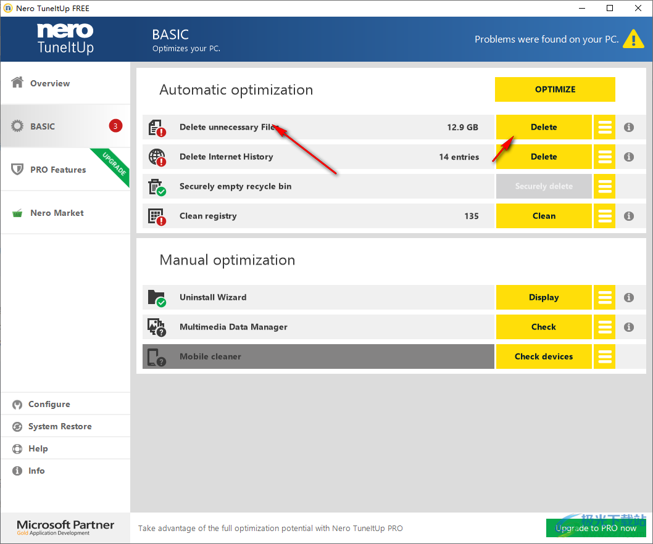Open options menu for Delete Internet History
The height and width of the screenshot is (544, 653).
tap(605, 157)
